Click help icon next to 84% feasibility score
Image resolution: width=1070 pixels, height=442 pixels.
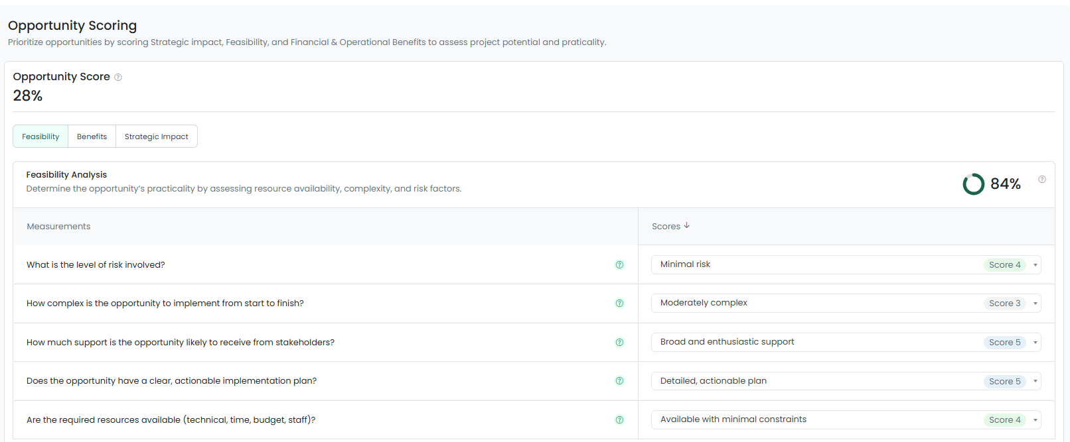pos(1042,180)
